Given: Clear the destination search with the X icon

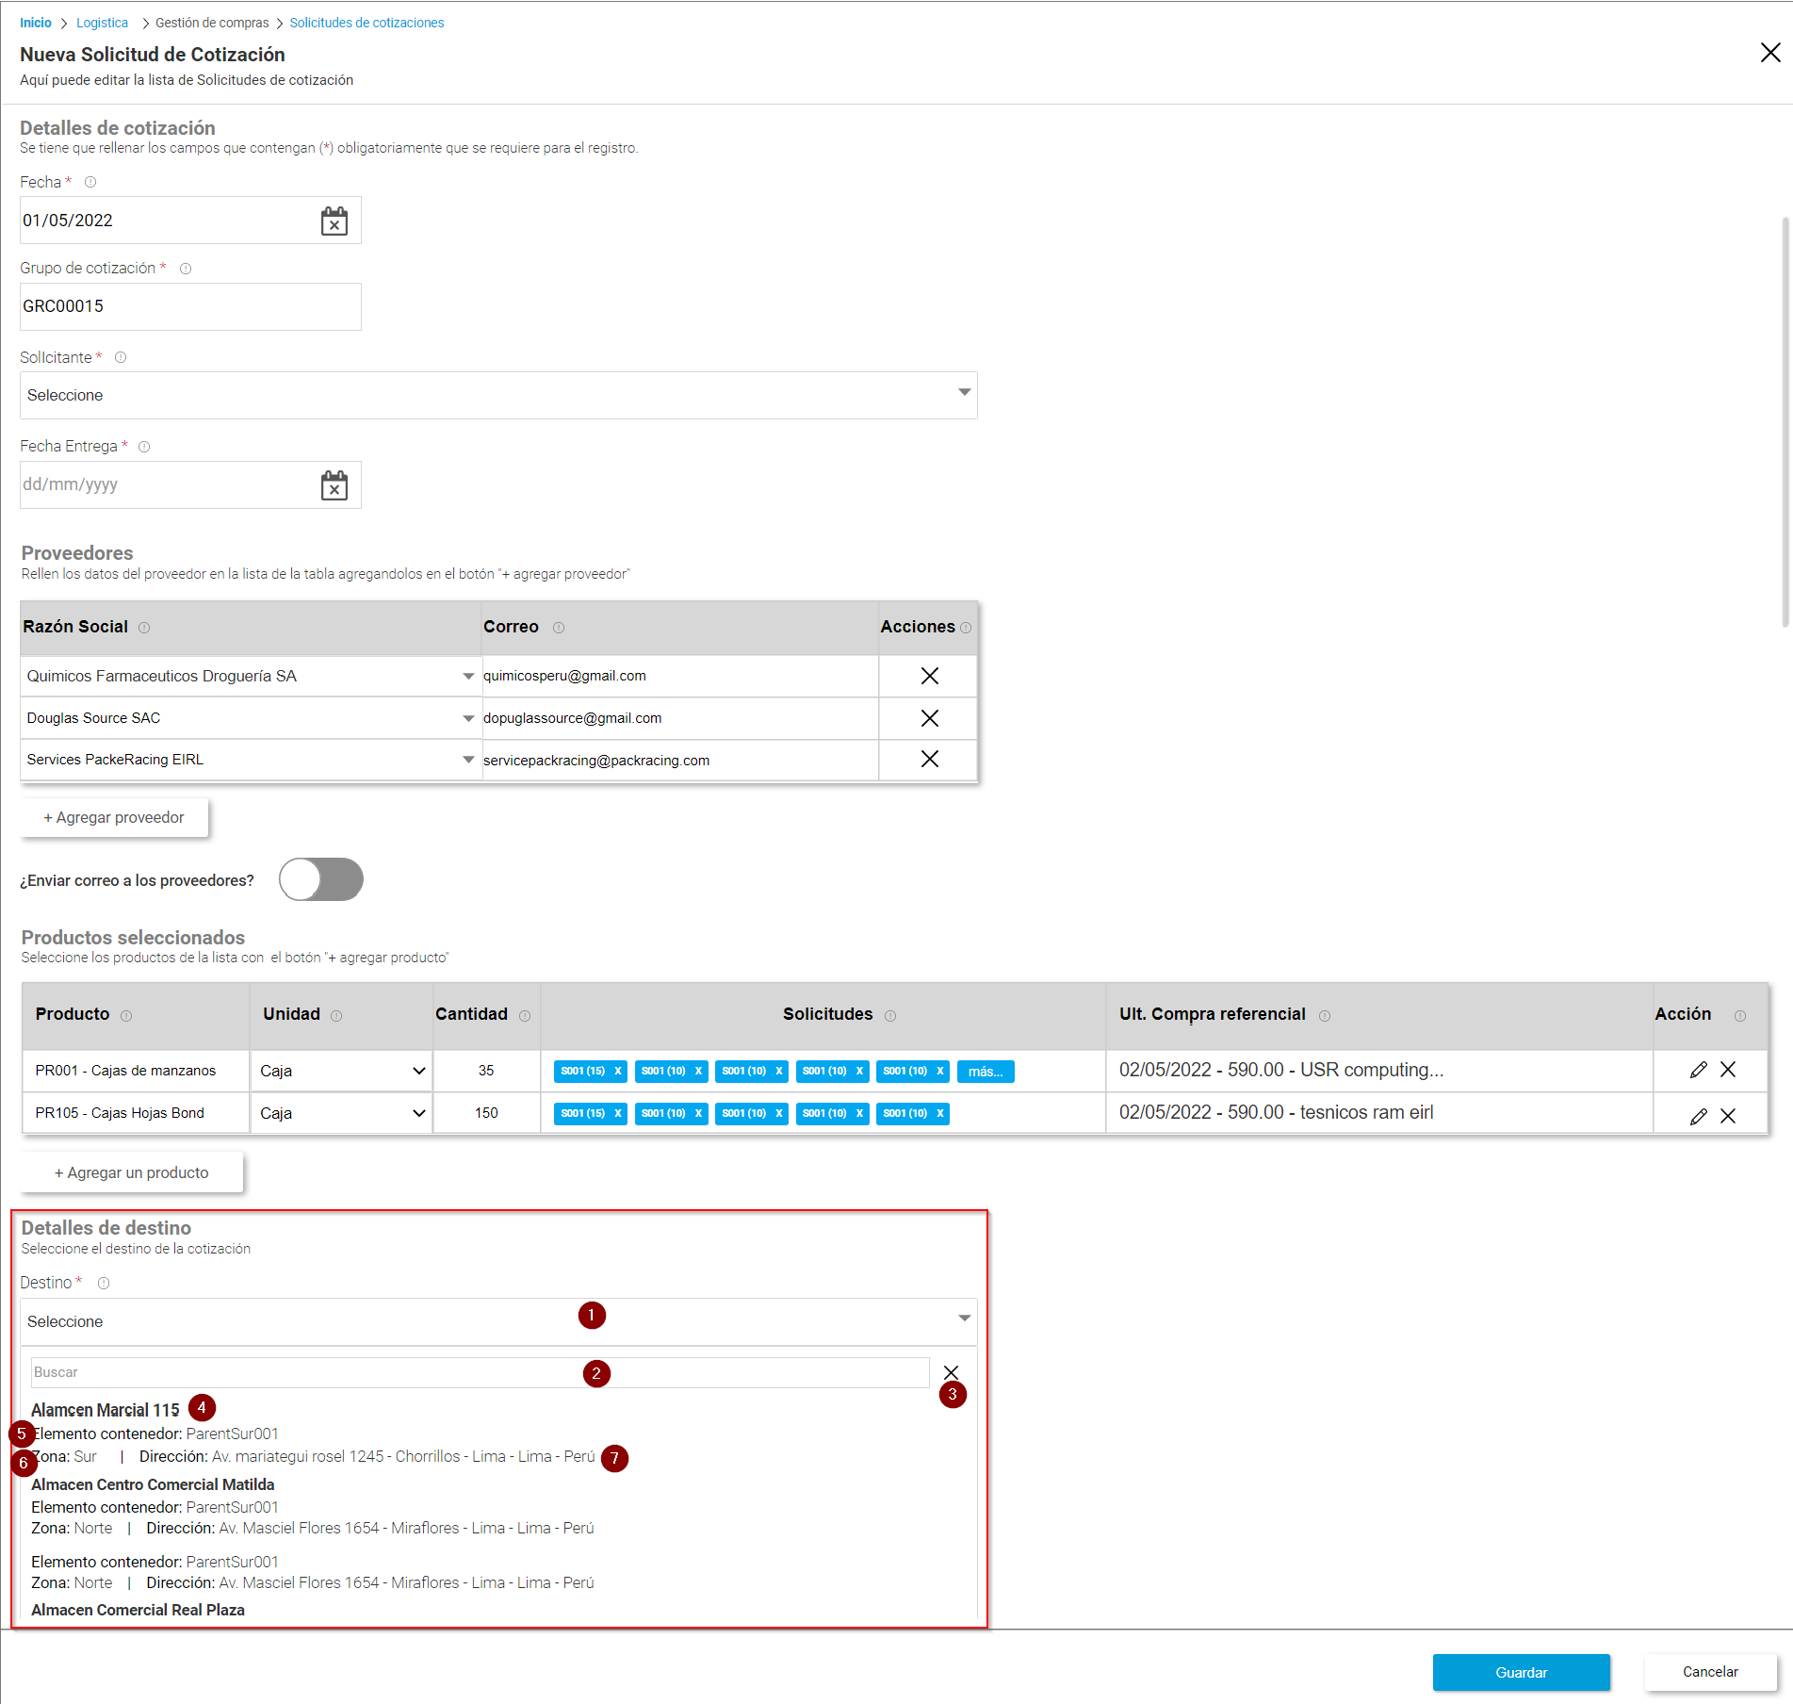Looking at the screenshot, I should point(952,1372).
